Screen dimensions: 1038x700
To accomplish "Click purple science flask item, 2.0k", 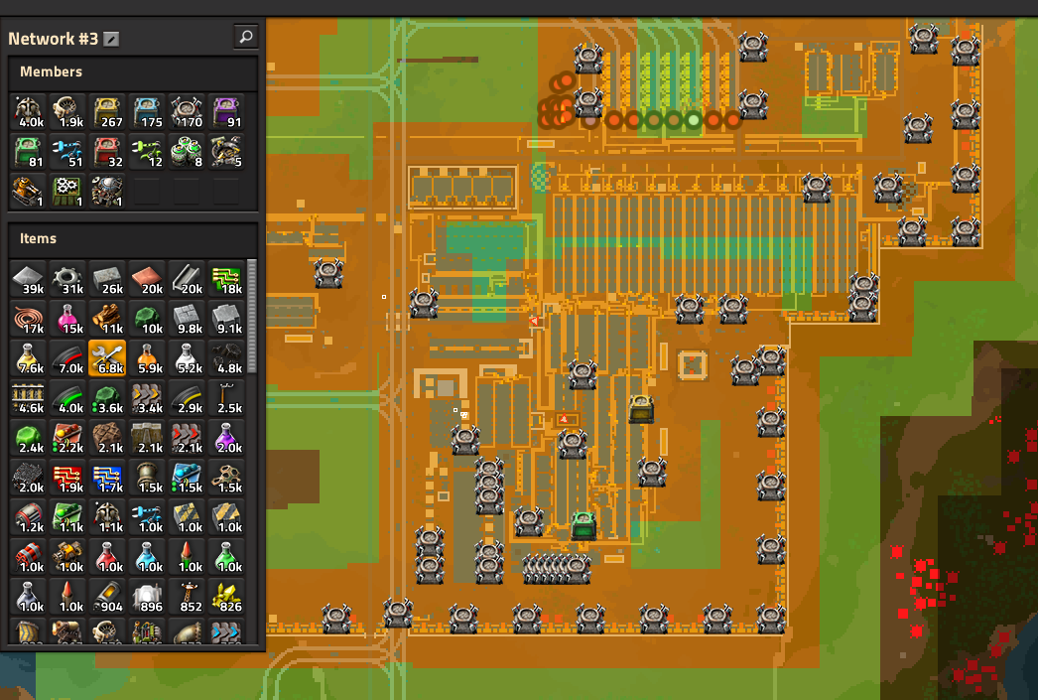I will point(226,438).
